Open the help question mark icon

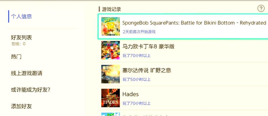(261, 8)
